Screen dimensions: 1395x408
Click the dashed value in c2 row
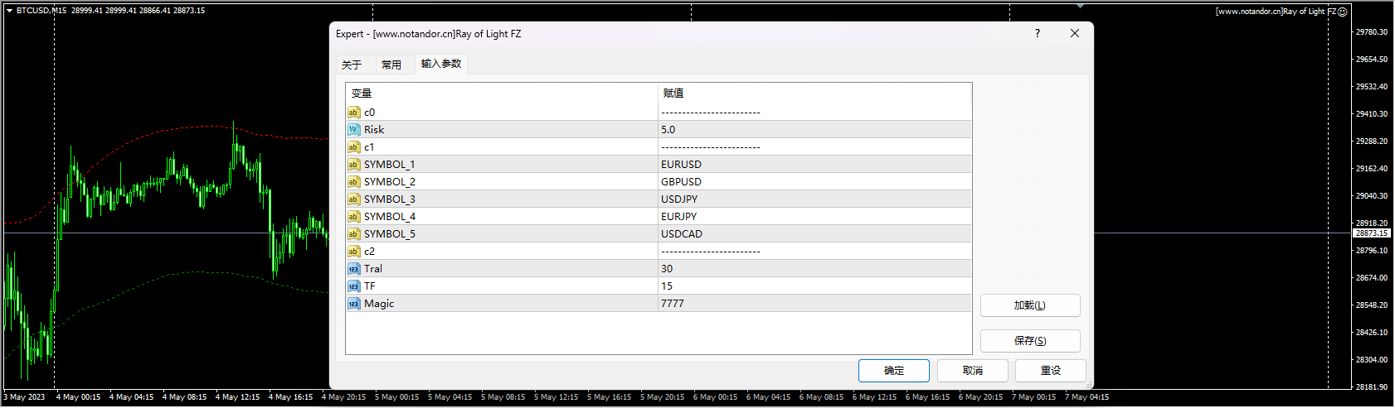tap(711, 252)
